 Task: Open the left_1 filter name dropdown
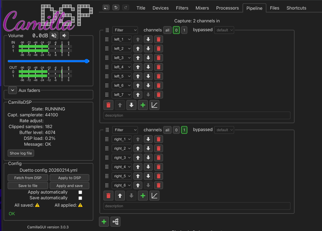(122, 39)
